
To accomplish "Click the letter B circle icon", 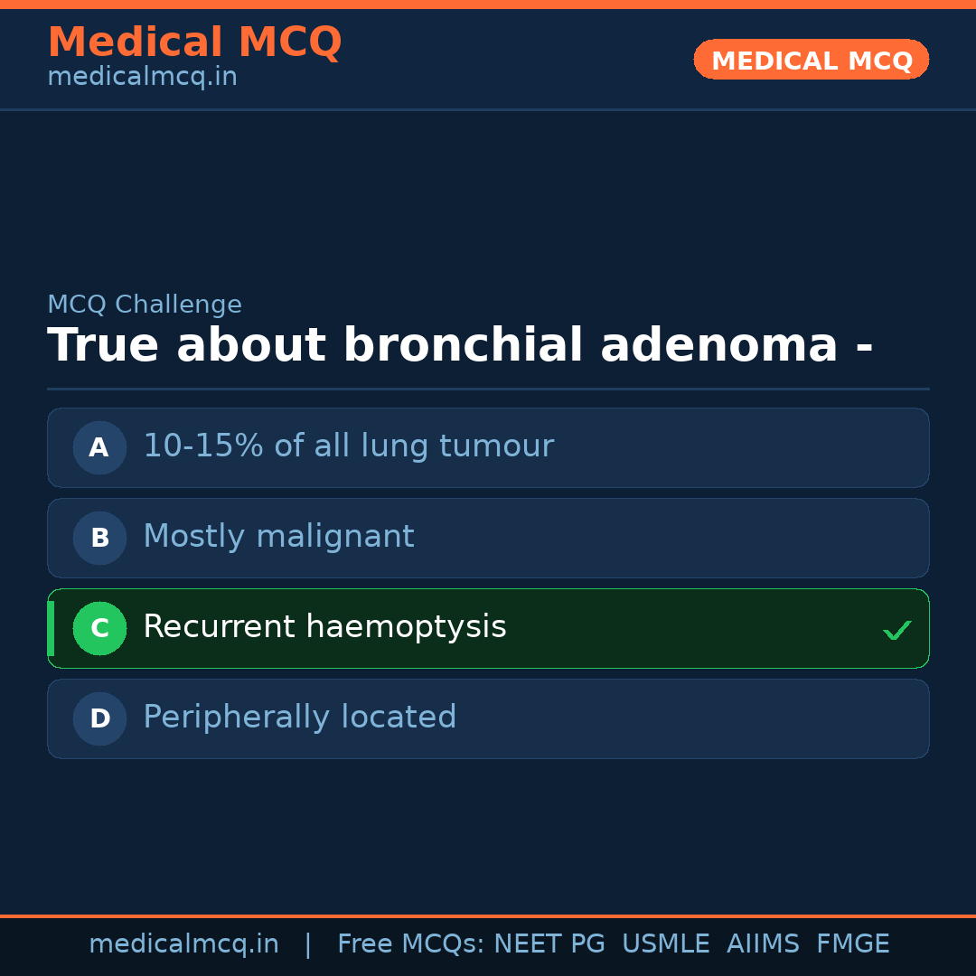I will (x=99, y=538).
